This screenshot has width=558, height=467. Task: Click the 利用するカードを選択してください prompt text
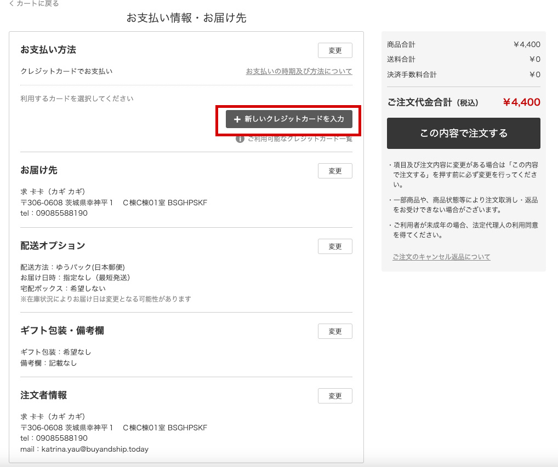tap(77, 99)
